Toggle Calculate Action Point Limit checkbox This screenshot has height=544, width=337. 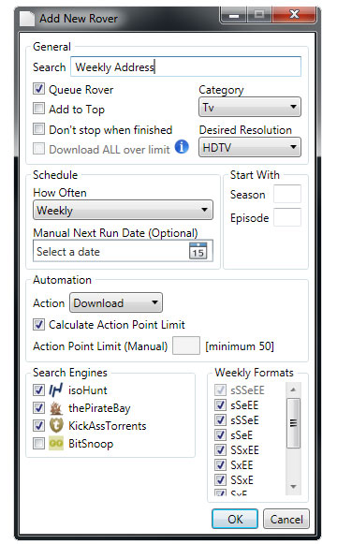pos(38,325)
